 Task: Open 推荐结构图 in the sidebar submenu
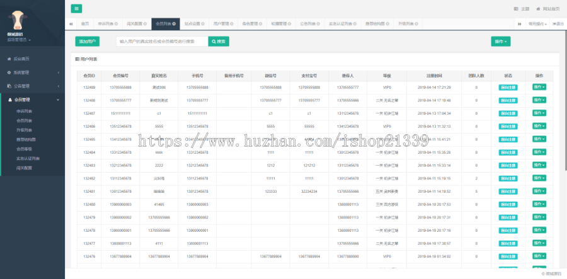(26, 140)
